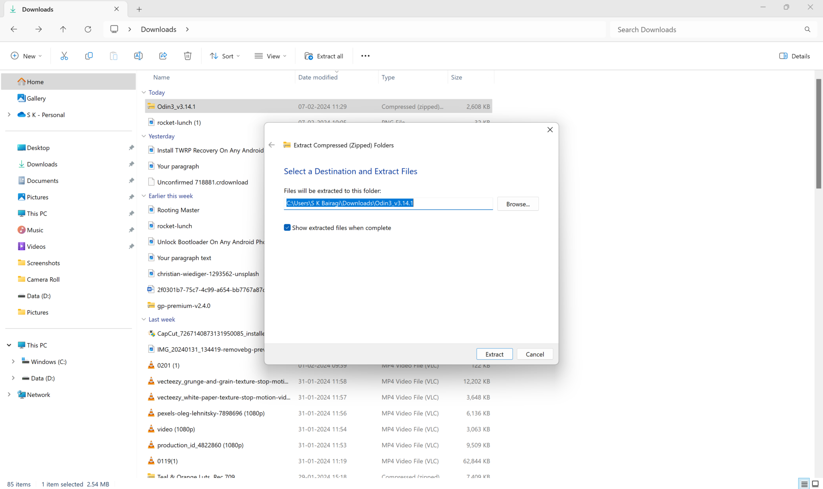Click the Browse... button
This screenshot has height=489, width=823.
(x=518, y=204)
